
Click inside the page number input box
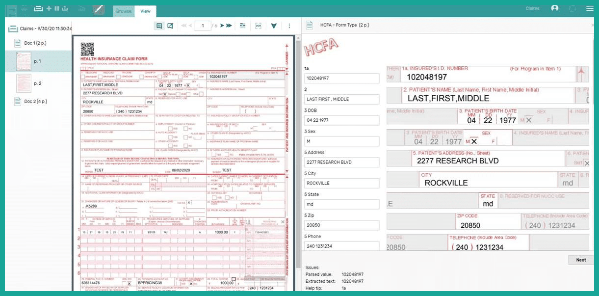[x=202, y=25]
